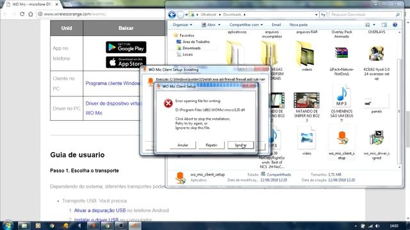Close the WO Mic browser tab
Screen dimensions: 410x230
(x=57, y=4)
